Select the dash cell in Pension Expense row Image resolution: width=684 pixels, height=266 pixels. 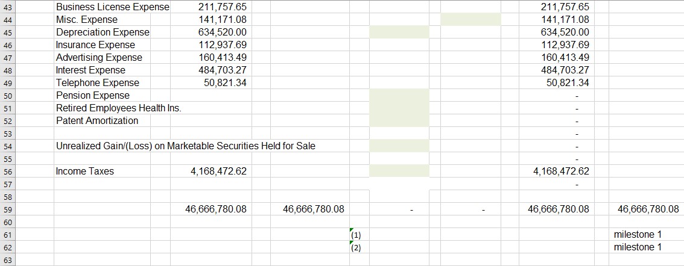click(557, 95)
